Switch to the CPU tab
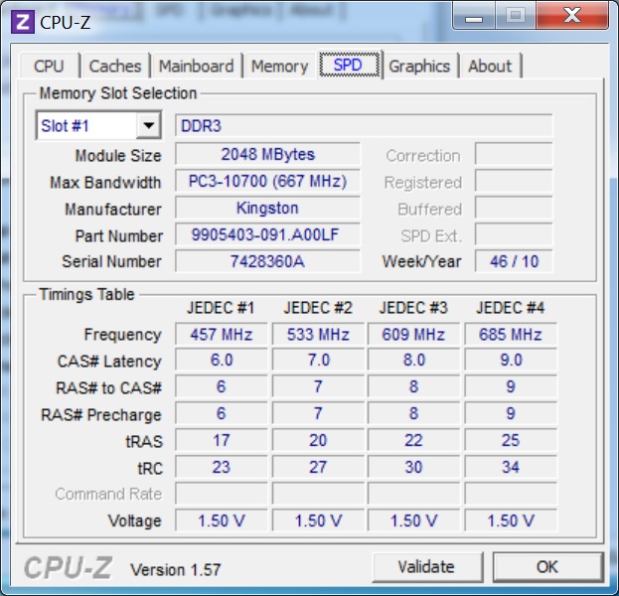This screenshot has width=619, height=596. point(49,66)
